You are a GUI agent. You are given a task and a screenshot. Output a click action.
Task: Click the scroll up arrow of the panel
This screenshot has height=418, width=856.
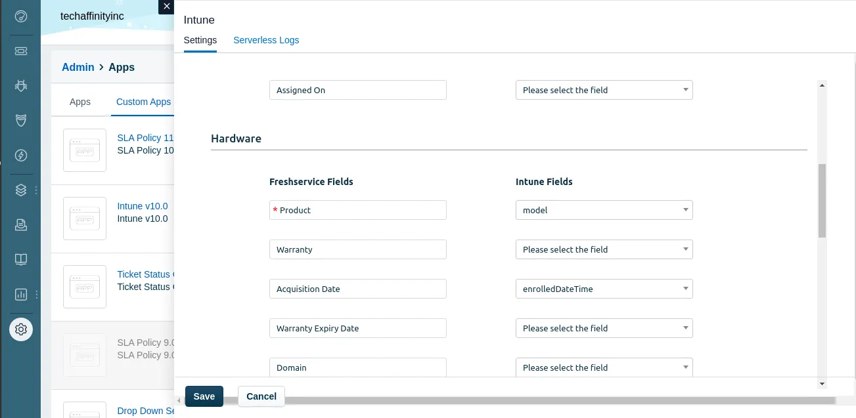[x=822, y=85]
